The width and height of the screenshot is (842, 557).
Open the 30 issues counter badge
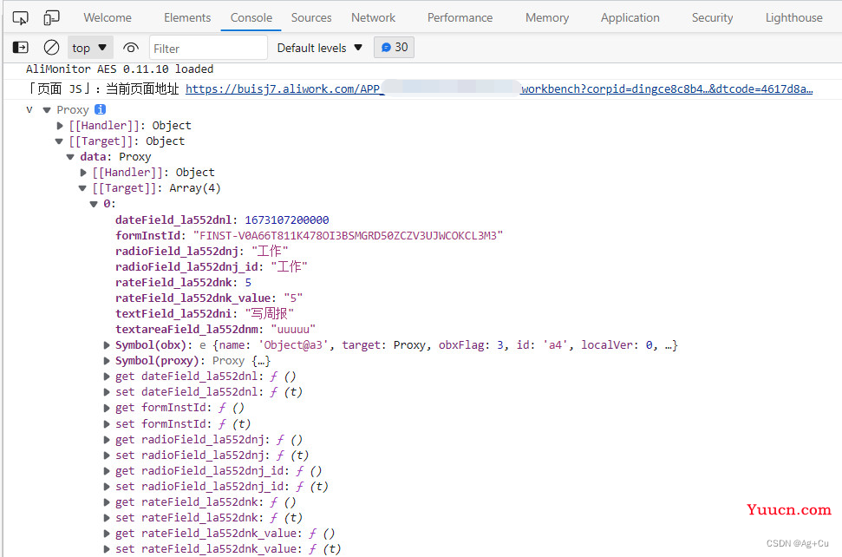tap(395, 47)
